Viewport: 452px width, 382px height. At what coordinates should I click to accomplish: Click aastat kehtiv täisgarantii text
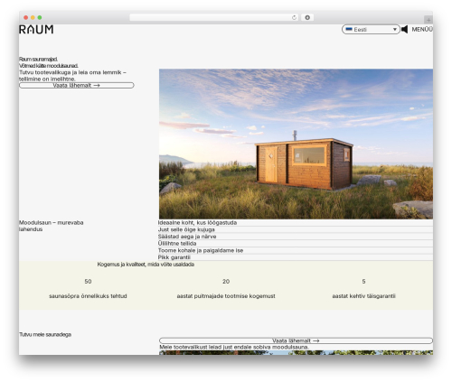[x=363, y=296]
